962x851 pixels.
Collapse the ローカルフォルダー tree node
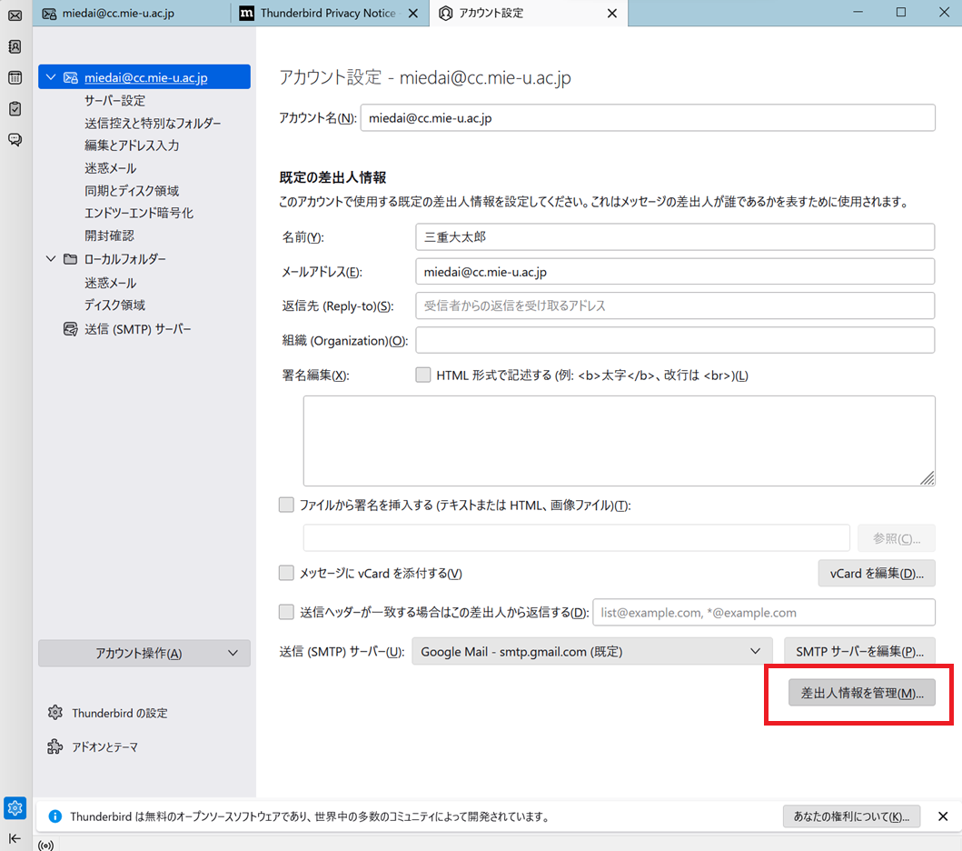pyautogui.click(x=51, y=258)
